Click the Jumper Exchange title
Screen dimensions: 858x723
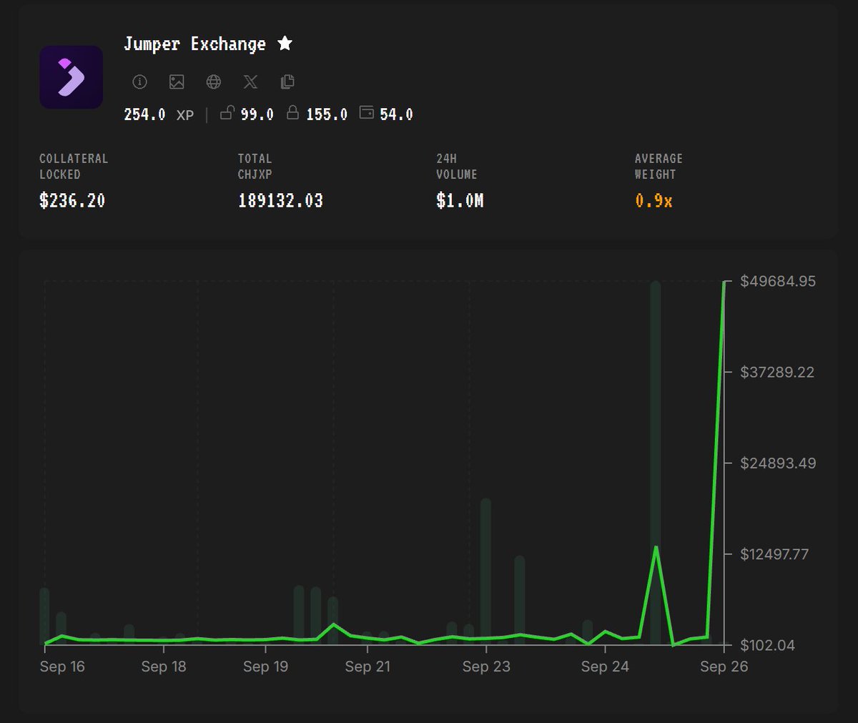194,44
